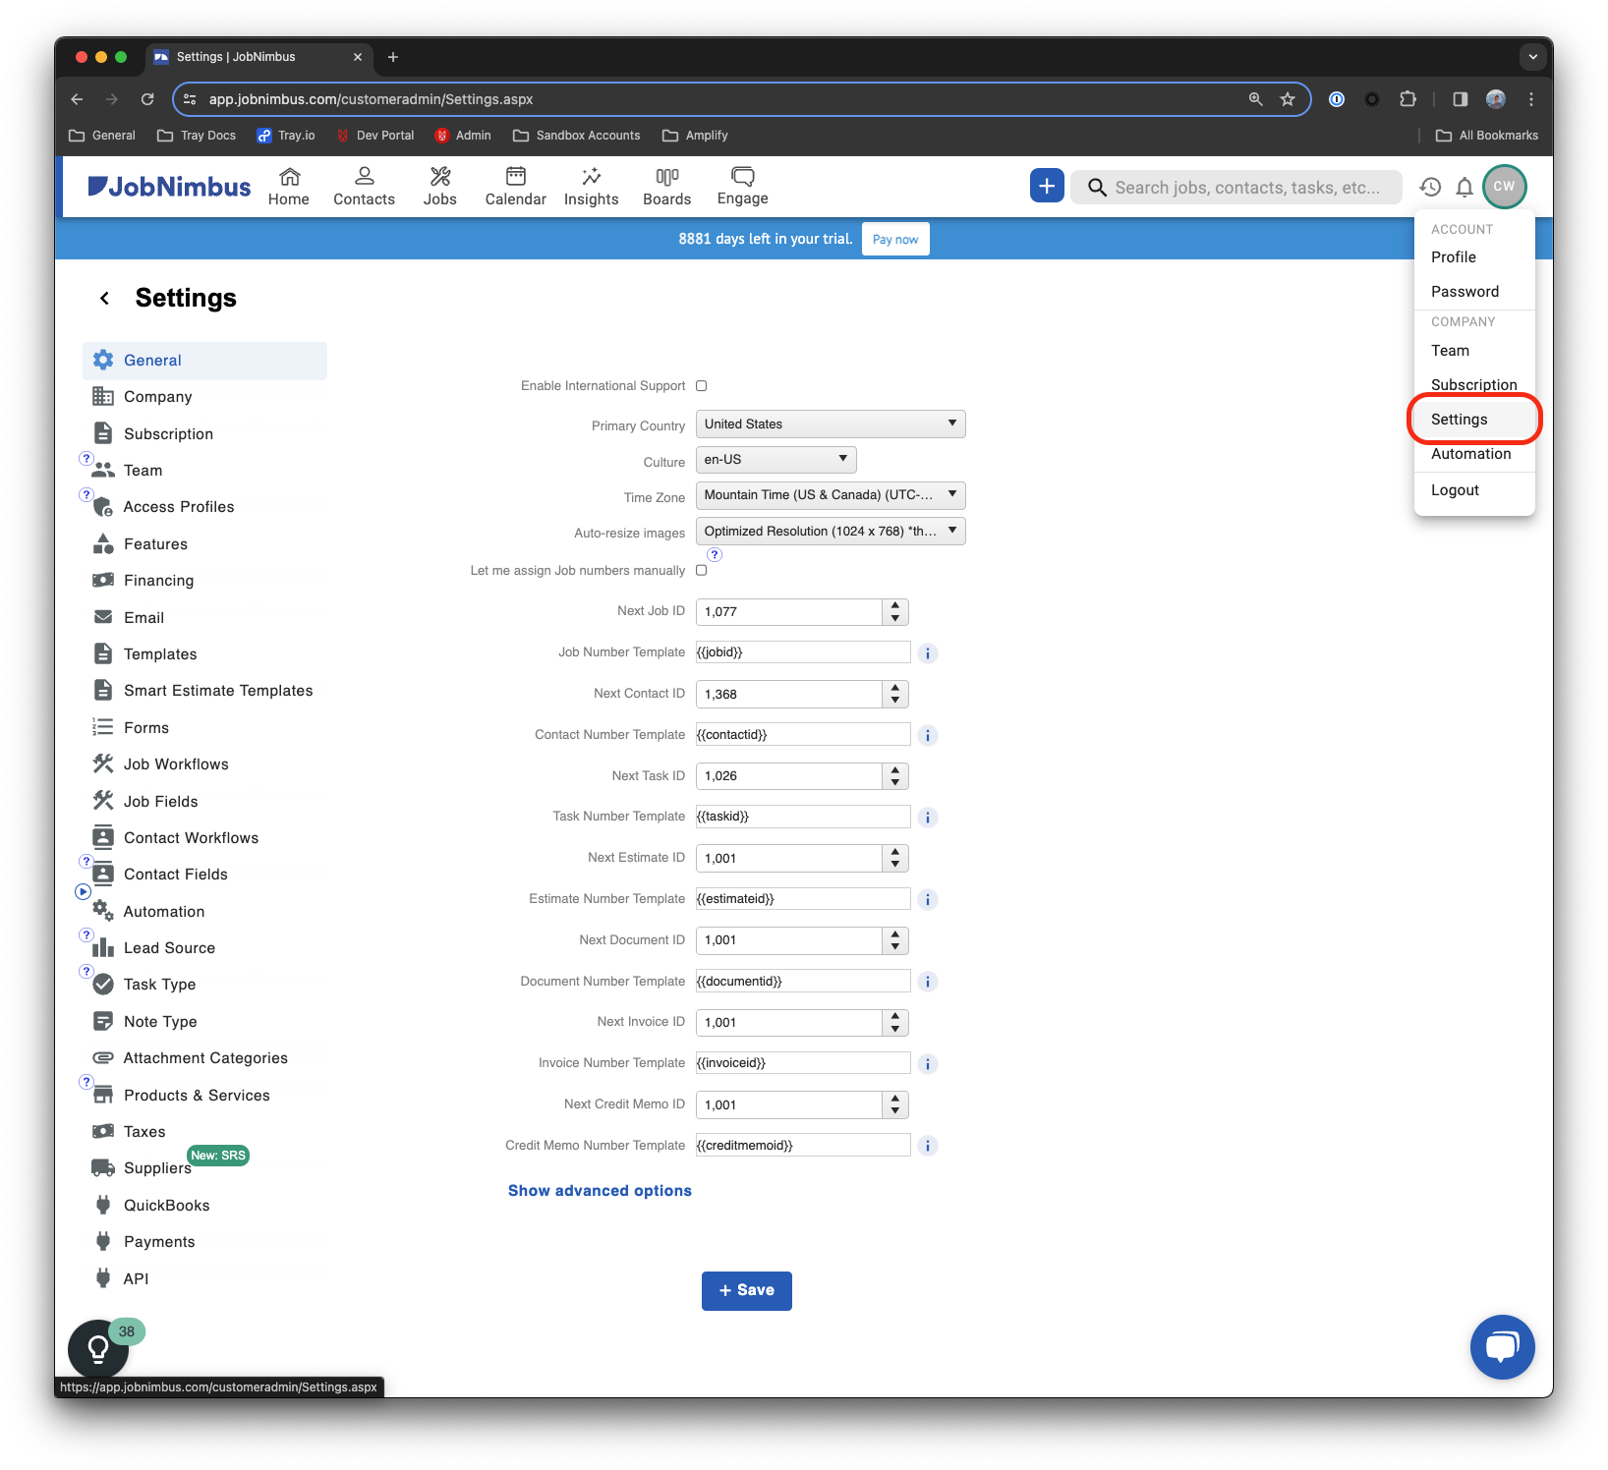Open Access Profiles in sidebar

click(204, 507)
